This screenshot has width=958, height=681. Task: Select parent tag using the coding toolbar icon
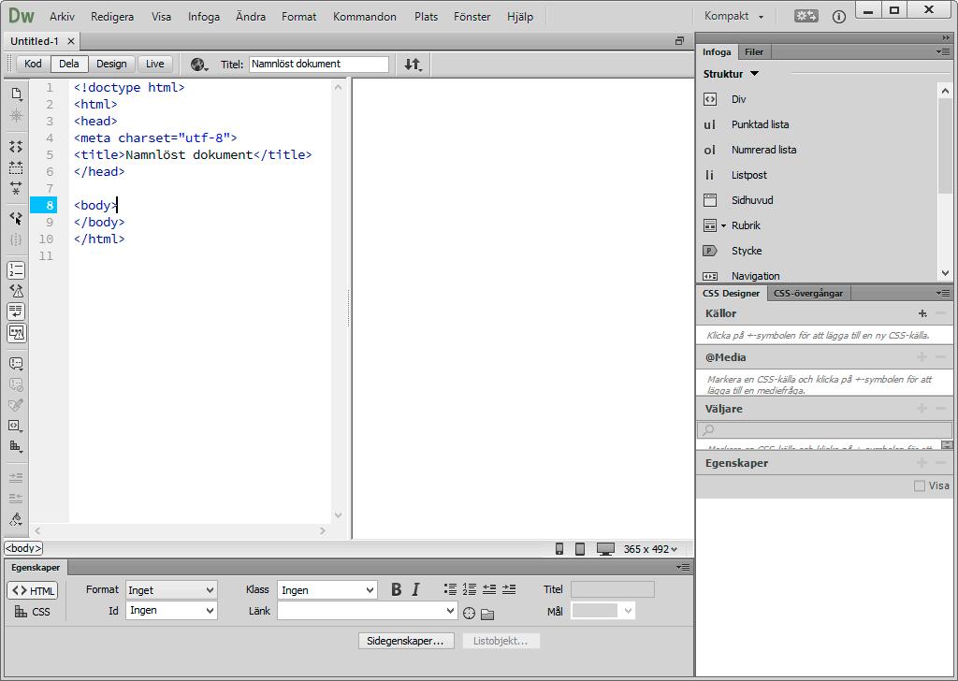click(x=17, y=218)
